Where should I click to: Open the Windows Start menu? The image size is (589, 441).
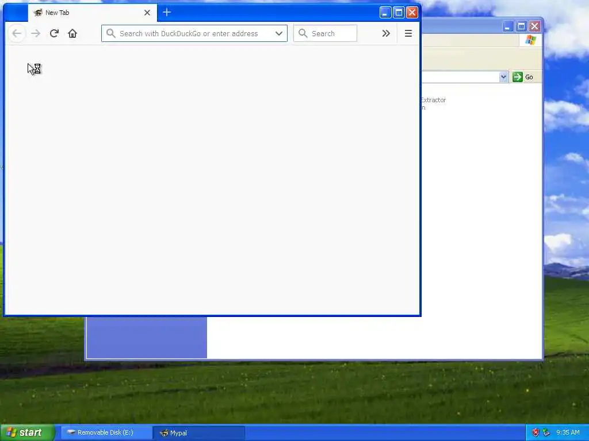[x=28, y=433]
